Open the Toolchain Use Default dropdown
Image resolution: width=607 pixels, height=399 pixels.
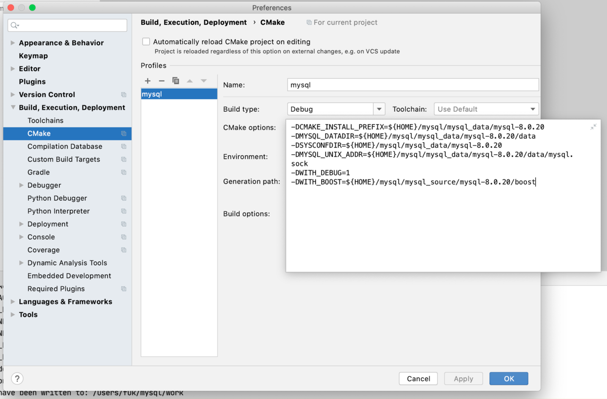point(486,109)
